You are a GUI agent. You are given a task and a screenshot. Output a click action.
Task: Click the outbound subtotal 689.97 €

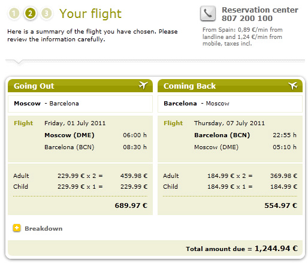131,205
